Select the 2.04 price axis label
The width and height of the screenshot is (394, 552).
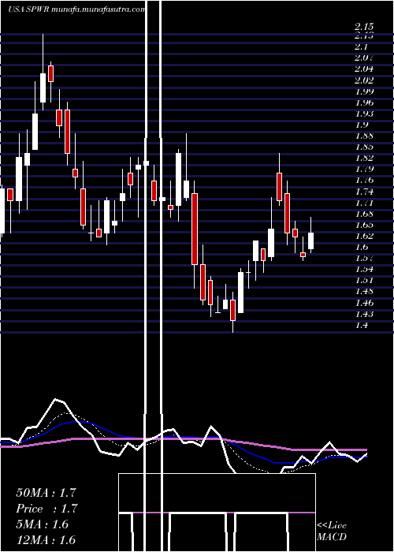(364, 69)
